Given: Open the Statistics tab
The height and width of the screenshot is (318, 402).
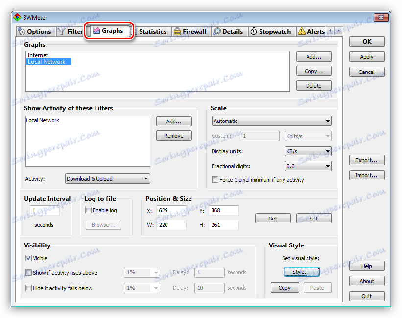Looking at the screenshot, I should click(x=152, y=32).
